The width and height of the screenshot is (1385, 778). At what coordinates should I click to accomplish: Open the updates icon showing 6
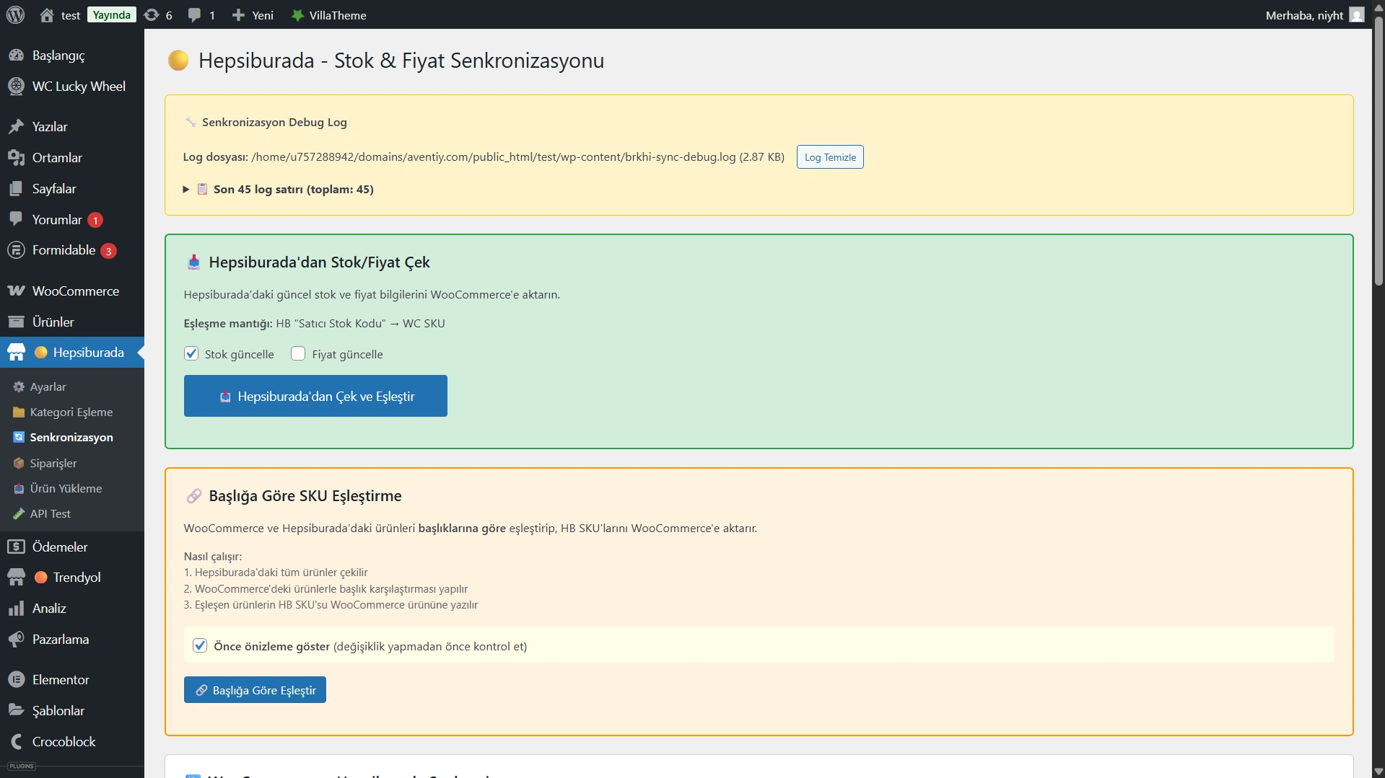point(152,15)
